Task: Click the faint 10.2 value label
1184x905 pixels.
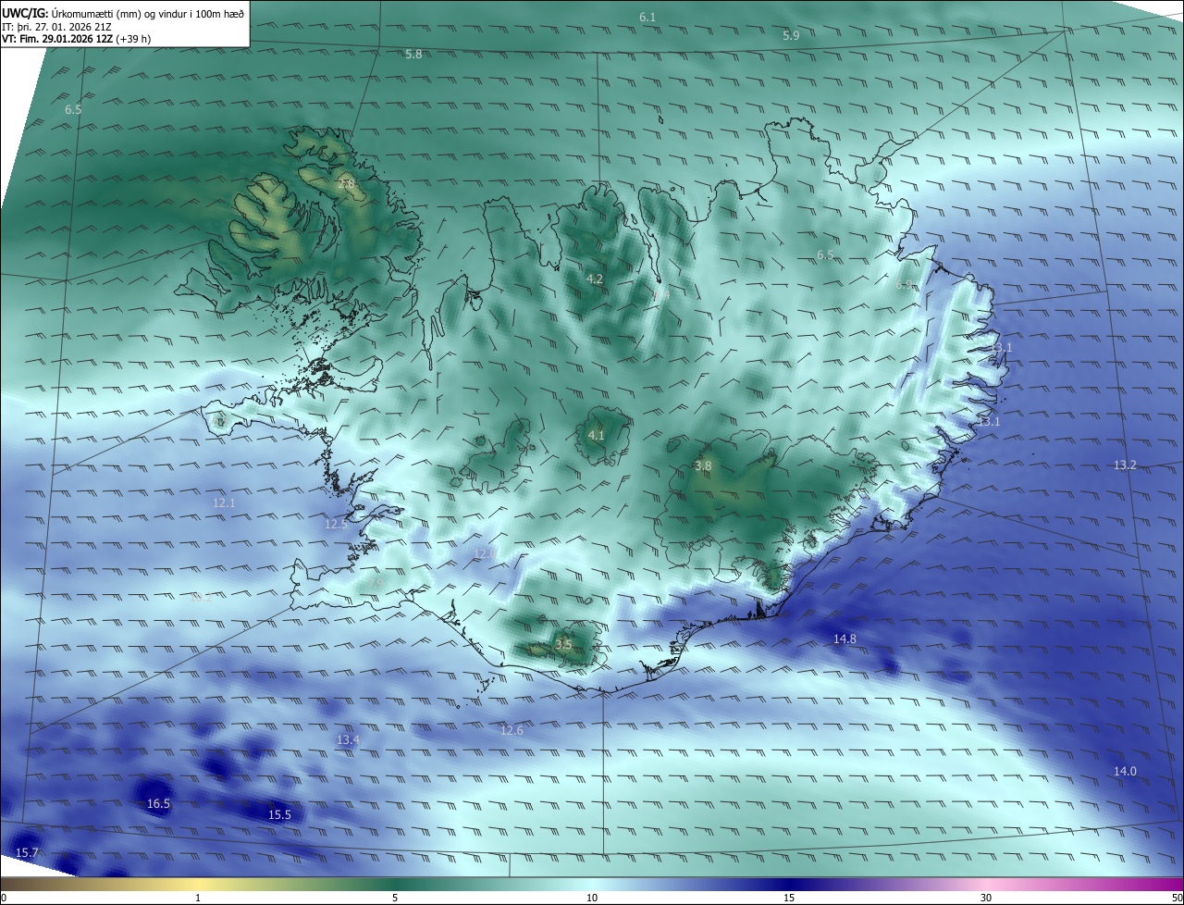Action: (201, 599)
